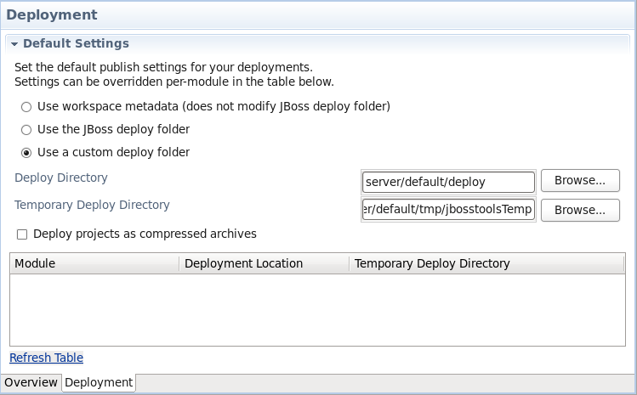
Task: Click the Default Settings section title
Action: click(x=76, y=43)
